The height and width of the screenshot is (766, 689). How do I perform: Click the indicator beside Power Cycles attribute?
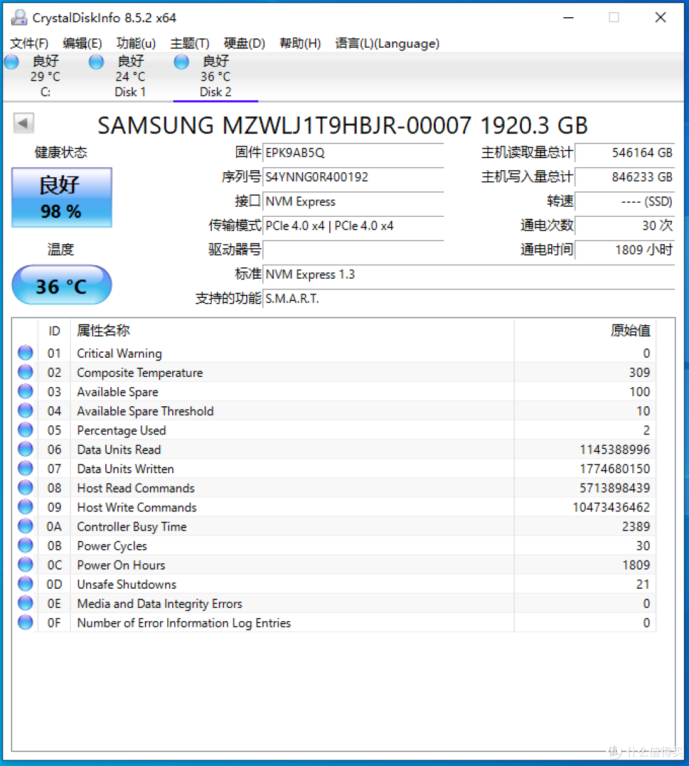25,545
